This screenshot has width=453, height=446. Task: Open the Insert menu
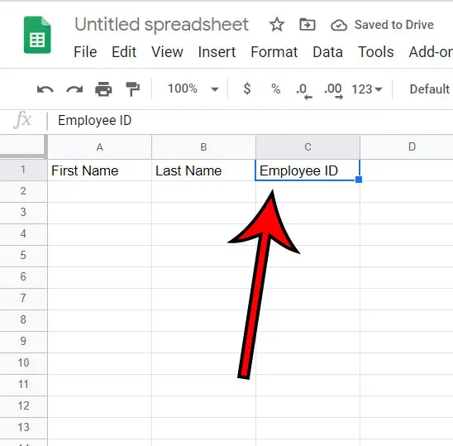(217, 52)
